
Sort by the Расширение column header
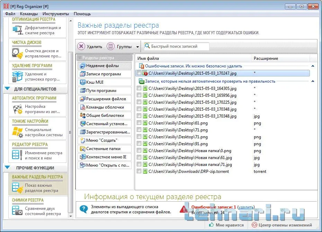280,58
